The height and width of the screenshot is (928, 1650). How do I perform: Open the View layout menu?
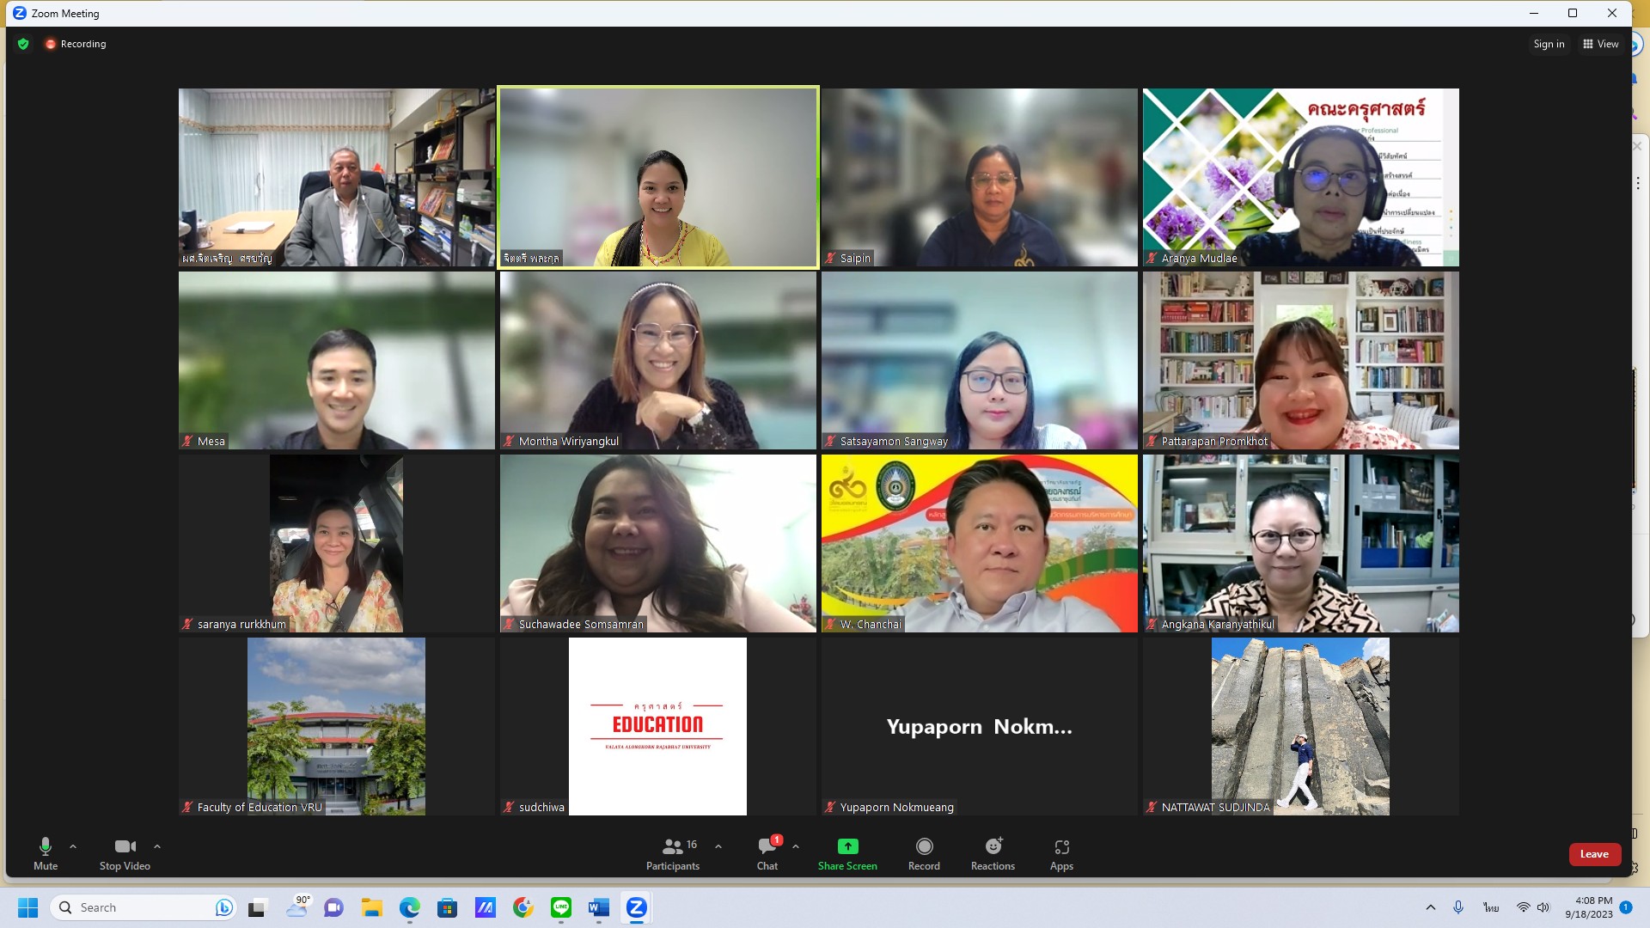pyautogui.click(x=1600, y=44)
